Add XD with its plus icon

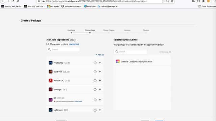[100, 100]
